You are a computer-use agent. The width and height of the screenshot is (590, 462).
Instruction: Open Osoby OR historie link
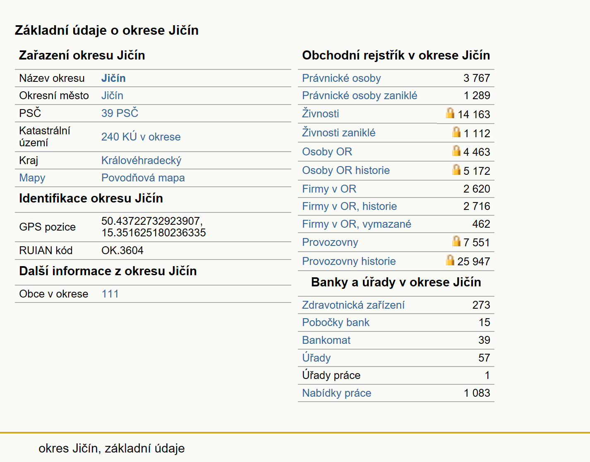[x=346, y=170]
